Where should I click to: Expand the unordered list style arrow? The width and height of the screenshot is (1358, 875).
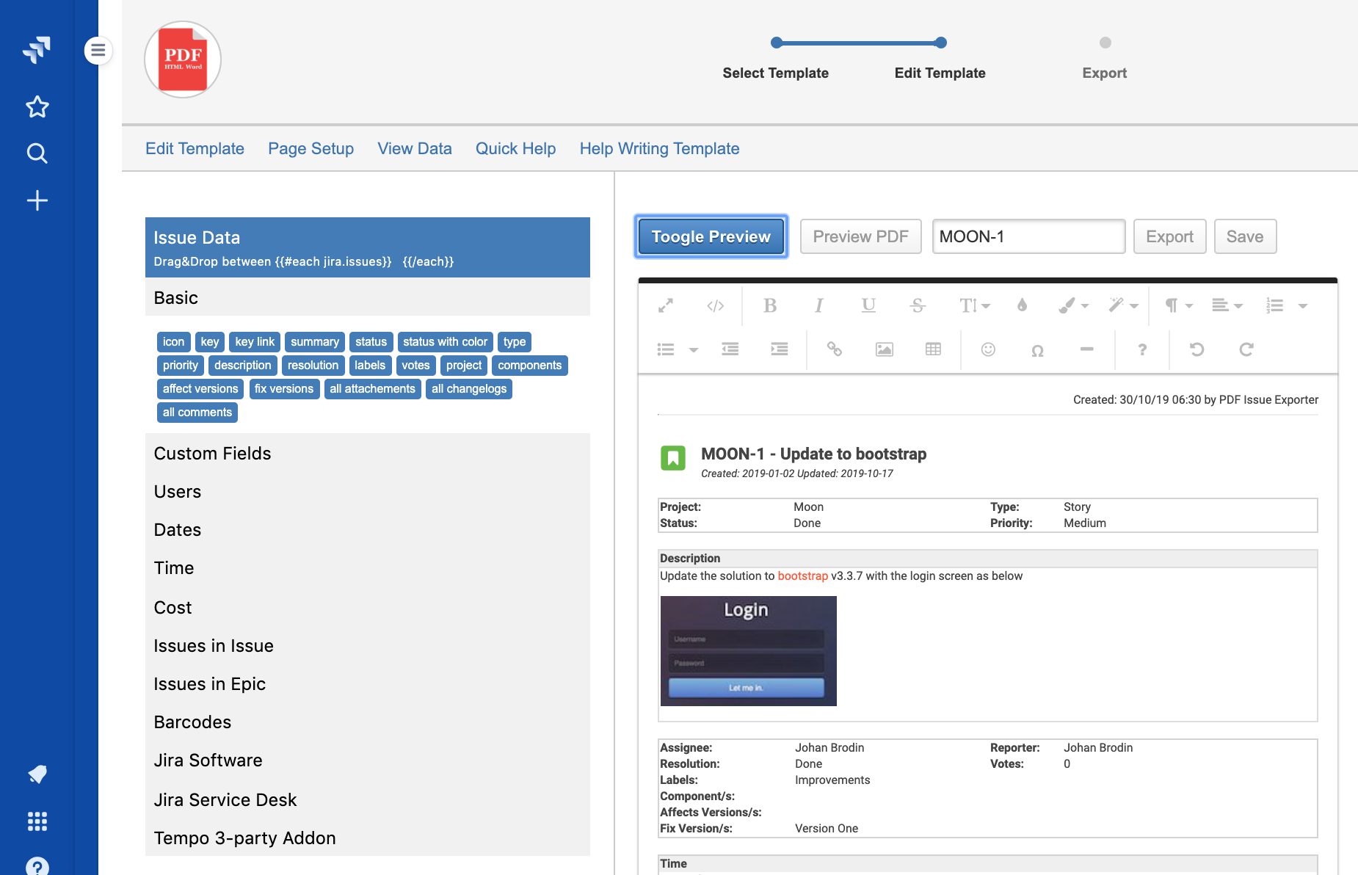click(x=694, y=350)
